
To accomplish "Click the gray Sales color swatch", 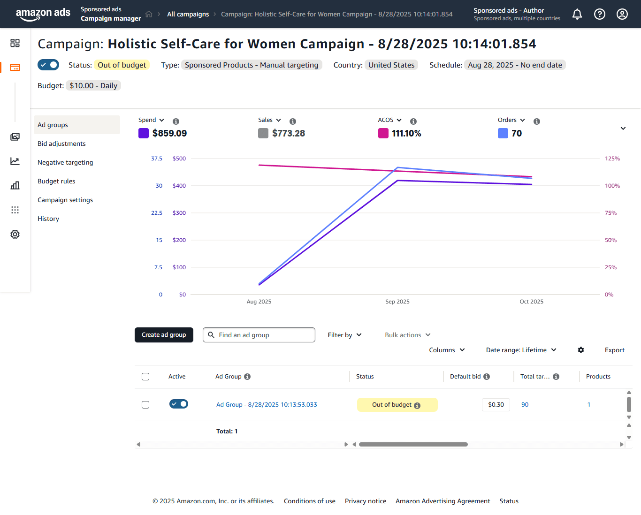I will [263, 133].
